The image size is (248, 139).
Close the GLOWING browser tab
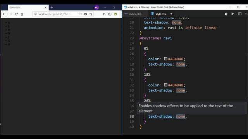tap(46, 7)
